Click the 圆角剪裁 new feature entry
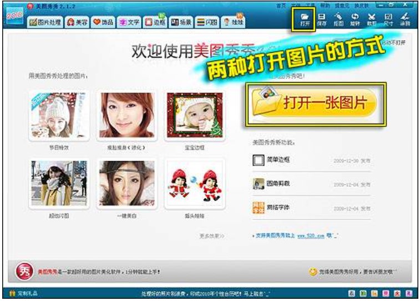 [x=311, y=184]
